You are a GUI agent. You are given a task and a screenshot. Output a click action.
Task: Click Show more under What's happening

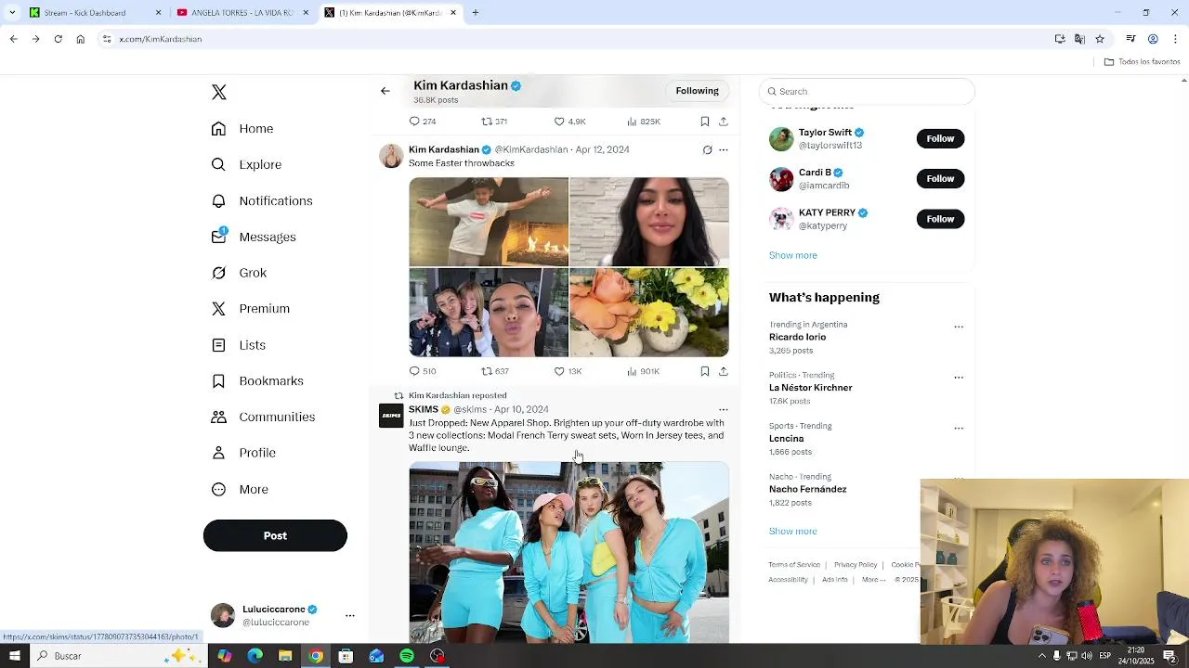coord(792,531)
